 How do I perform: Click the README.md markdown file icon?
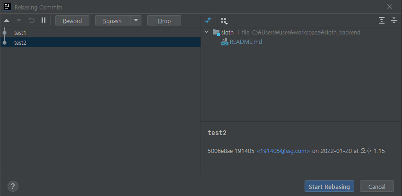pyautogui.click(x=225, y=42)
